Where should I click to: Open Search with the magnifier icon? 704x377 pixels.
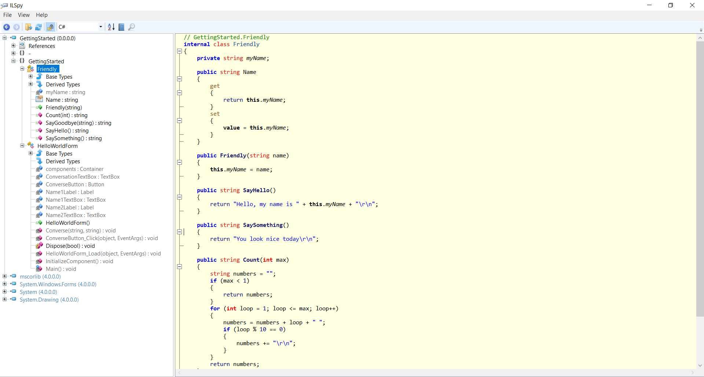click(x=132, y=27)
